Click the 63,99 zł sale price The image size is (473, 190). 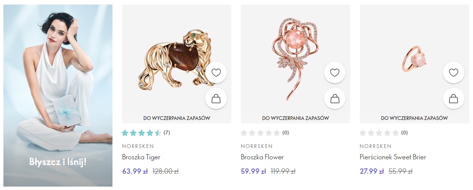click(x=135, y=171)
